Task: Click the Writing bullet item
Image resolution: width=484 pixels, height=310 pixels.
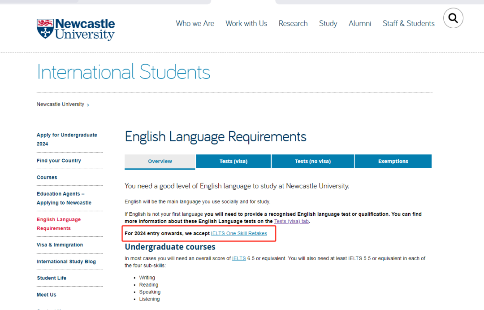Action: point(147,278)
